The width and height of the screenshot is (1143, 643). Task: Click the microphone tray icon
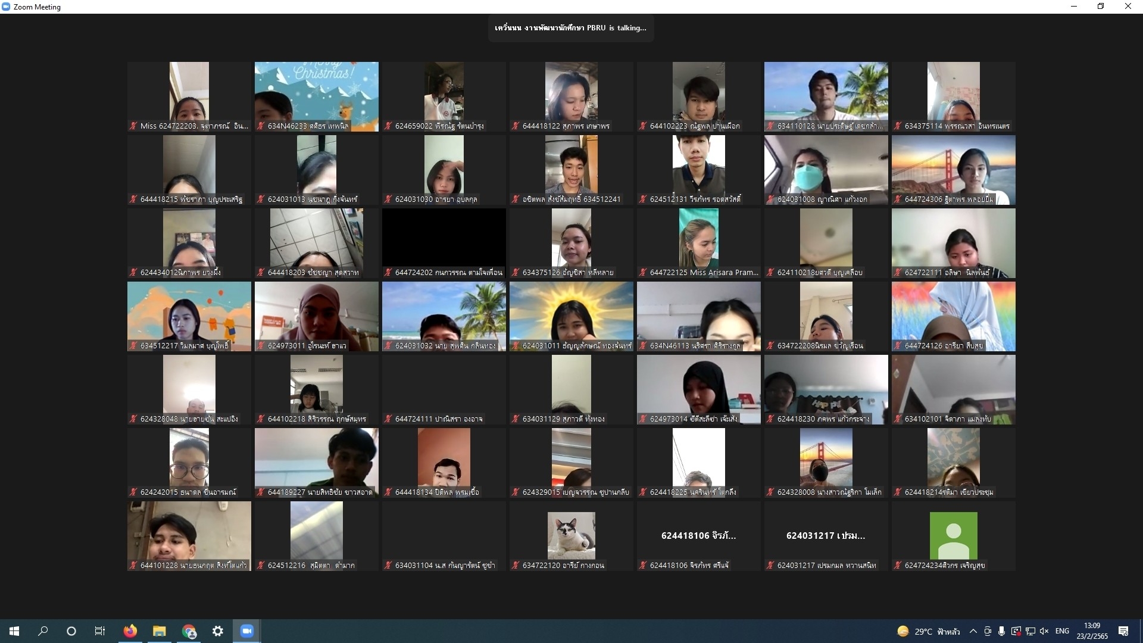tap(1002, 631)
